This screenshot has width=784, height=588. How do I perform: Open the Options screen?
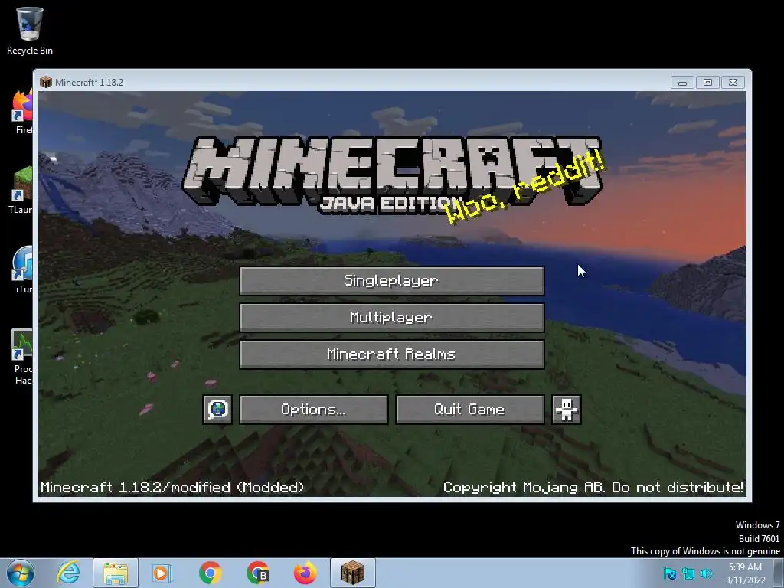(313, 410)
